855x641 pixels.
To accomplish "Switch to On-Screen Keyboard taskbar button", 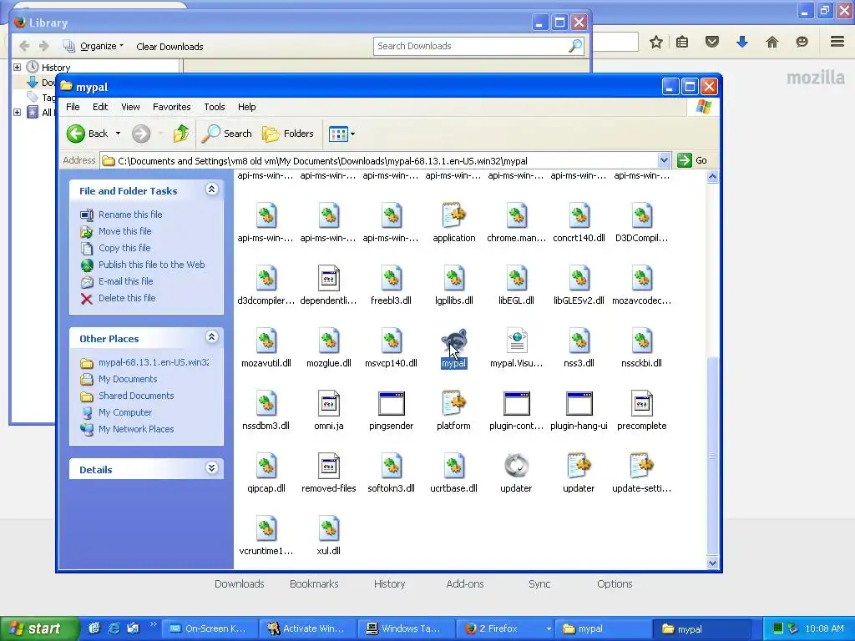I will [x=209, y=628].
